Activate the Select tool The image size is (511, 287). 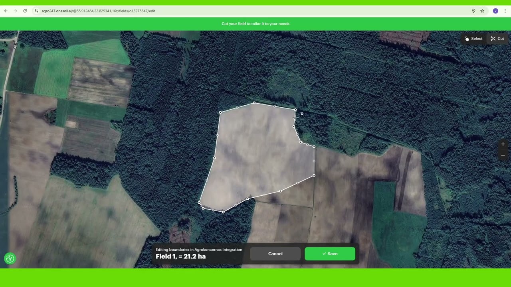[x=473, y=39]
